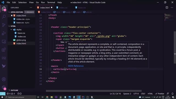The image size is (176, 99).
Task: Open the Run and Debug view
Action: (x=4, y=33)
